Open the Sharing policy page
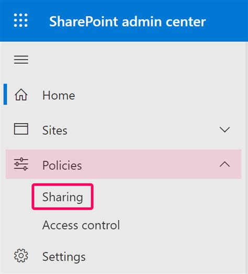This screenshot has width=248, height=274. (x=63, y=197)
